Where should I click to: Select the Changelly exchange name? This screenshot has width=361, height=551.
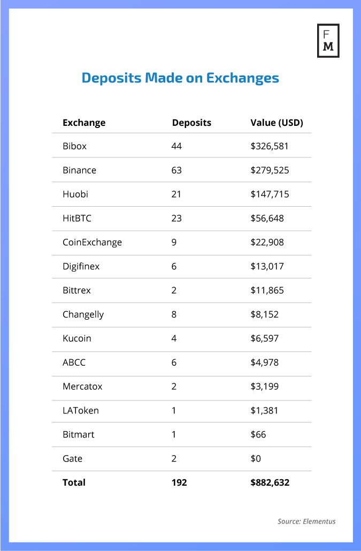point(83,314)
